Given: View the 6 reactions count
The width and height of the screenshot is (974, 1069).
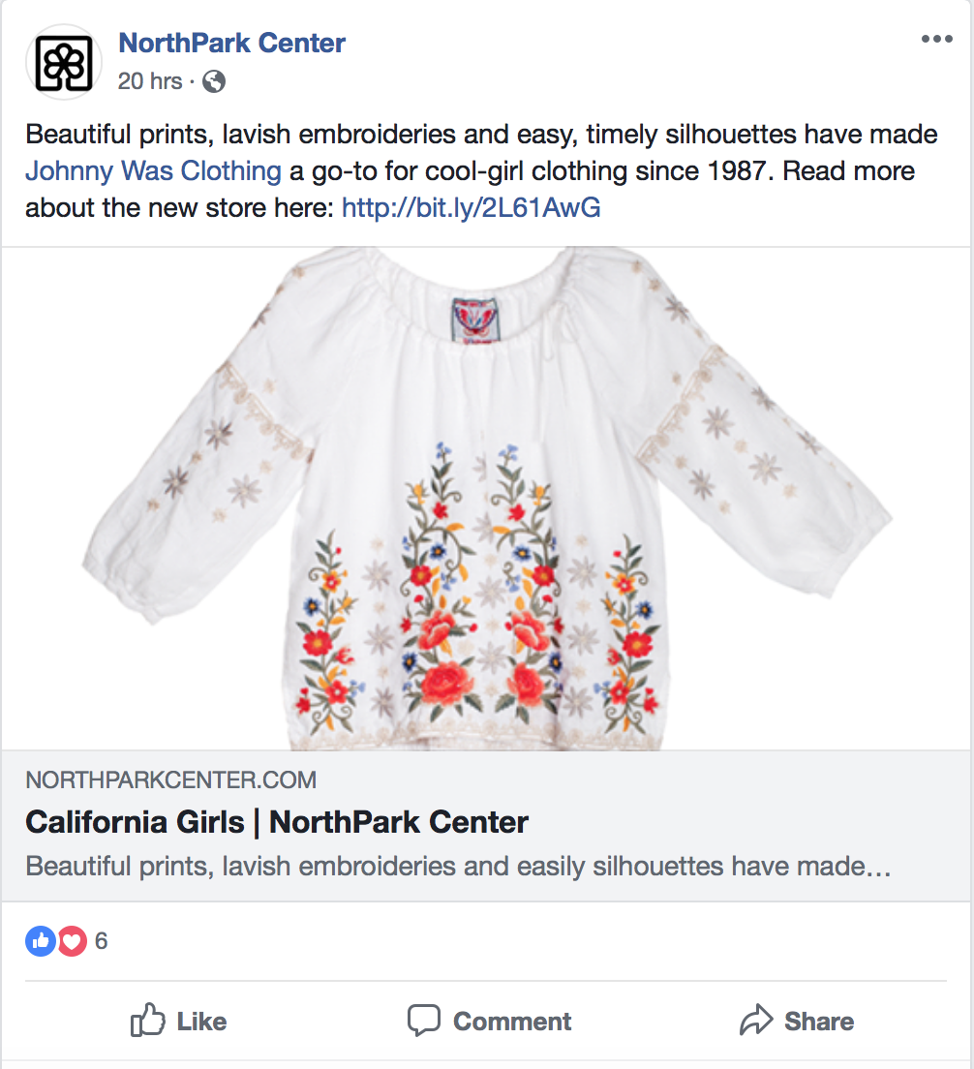Looking at the screenshot, I should [x=102, y=941].
